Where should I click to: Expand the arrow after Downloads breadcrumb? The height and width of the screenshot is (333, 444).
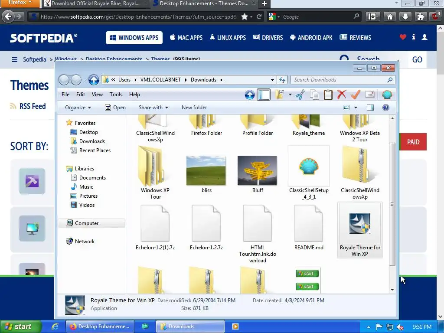[x=221, y=80]
